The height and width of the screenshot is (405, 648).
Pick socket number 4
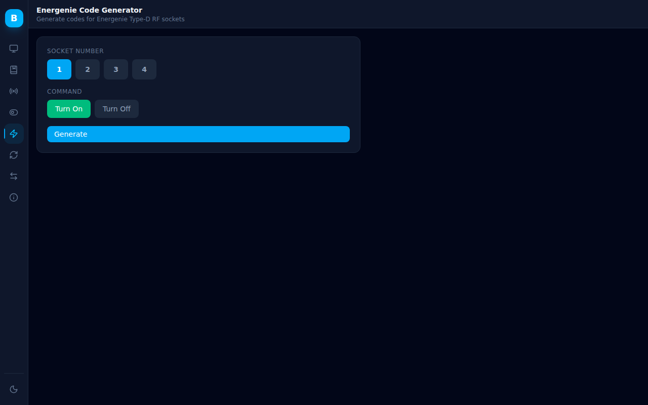point(144,69)
